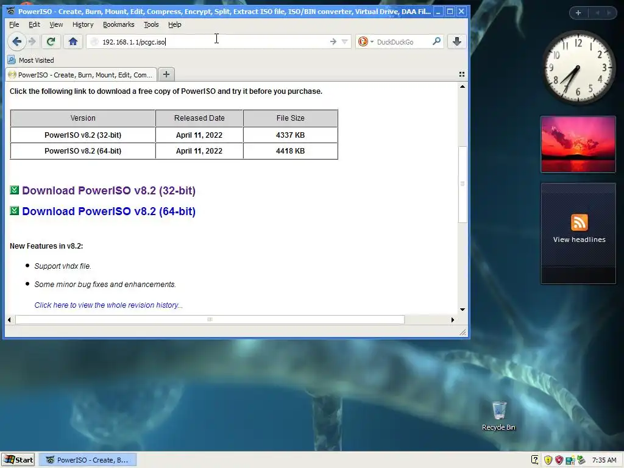The width and height of the screenshot is (624, 468).
Task: Click vertical scrollbar down arrow
Action: [462, 309]
